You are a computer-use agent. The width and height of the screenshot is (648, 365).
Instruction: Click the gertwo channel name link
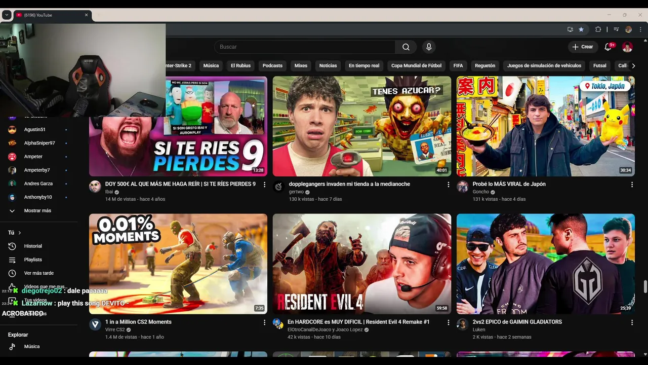pyautogui.click(x=296, y=192)
